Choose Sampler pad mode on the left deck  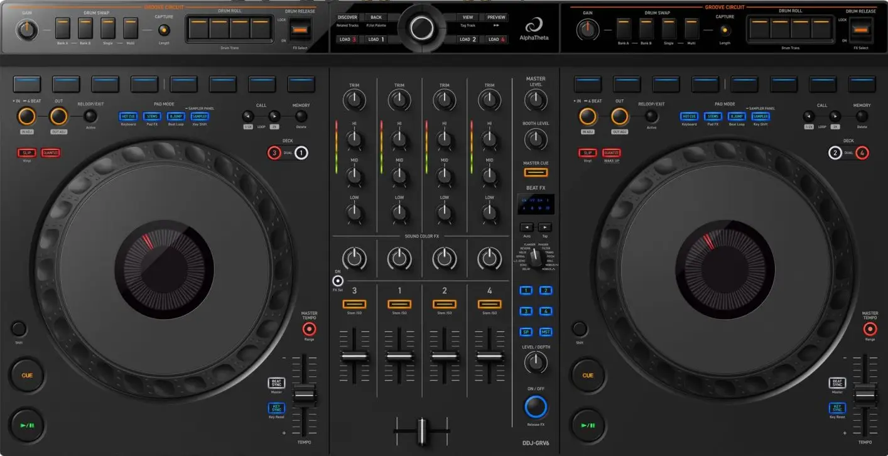pyautogui.click(x=200, y=116)
